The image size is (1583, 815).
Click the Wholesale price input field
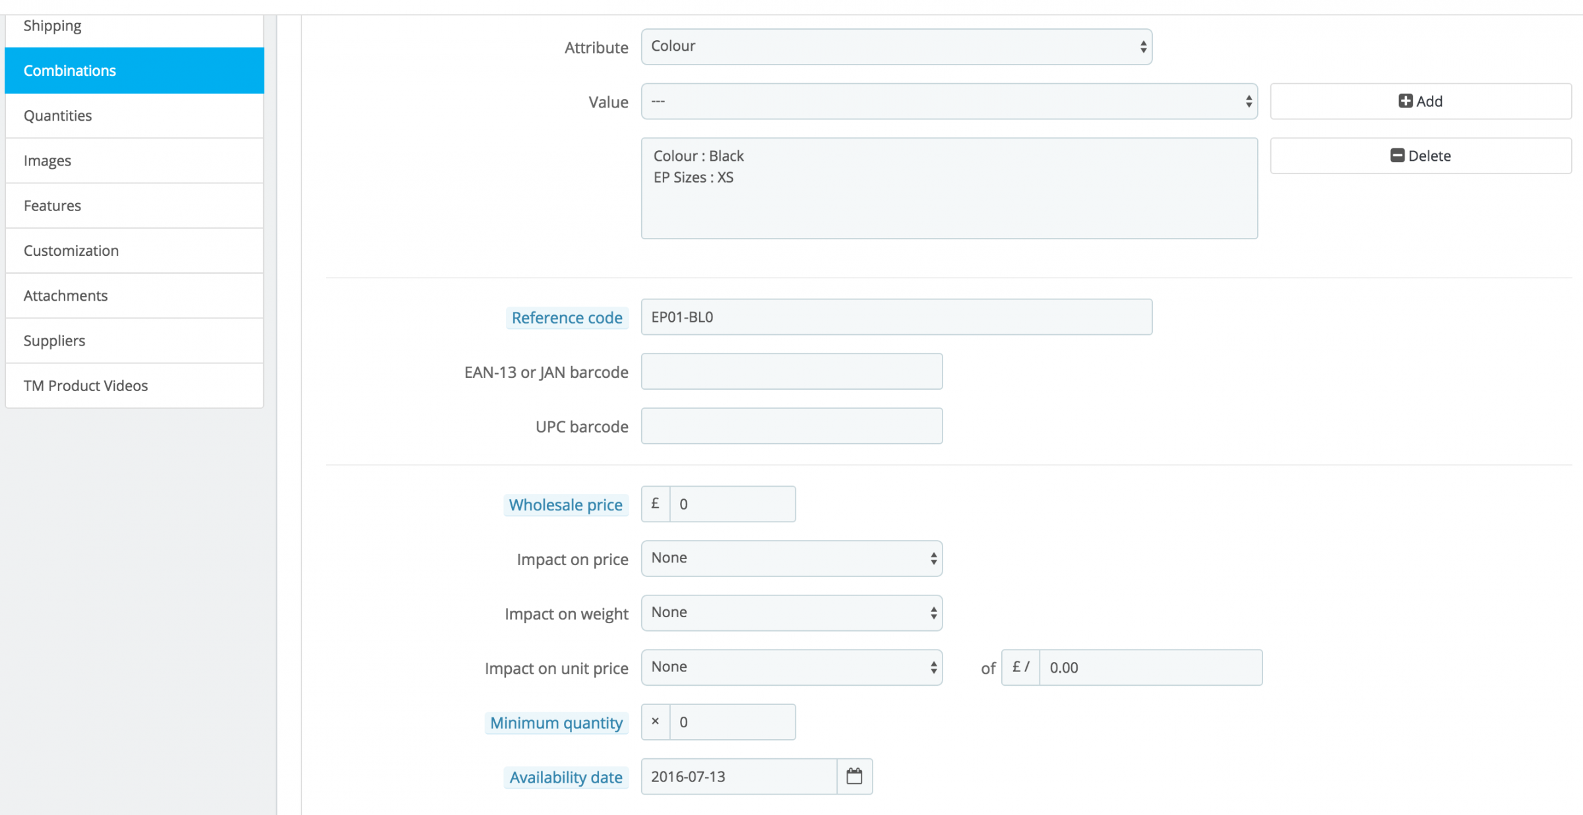[732, 504]
